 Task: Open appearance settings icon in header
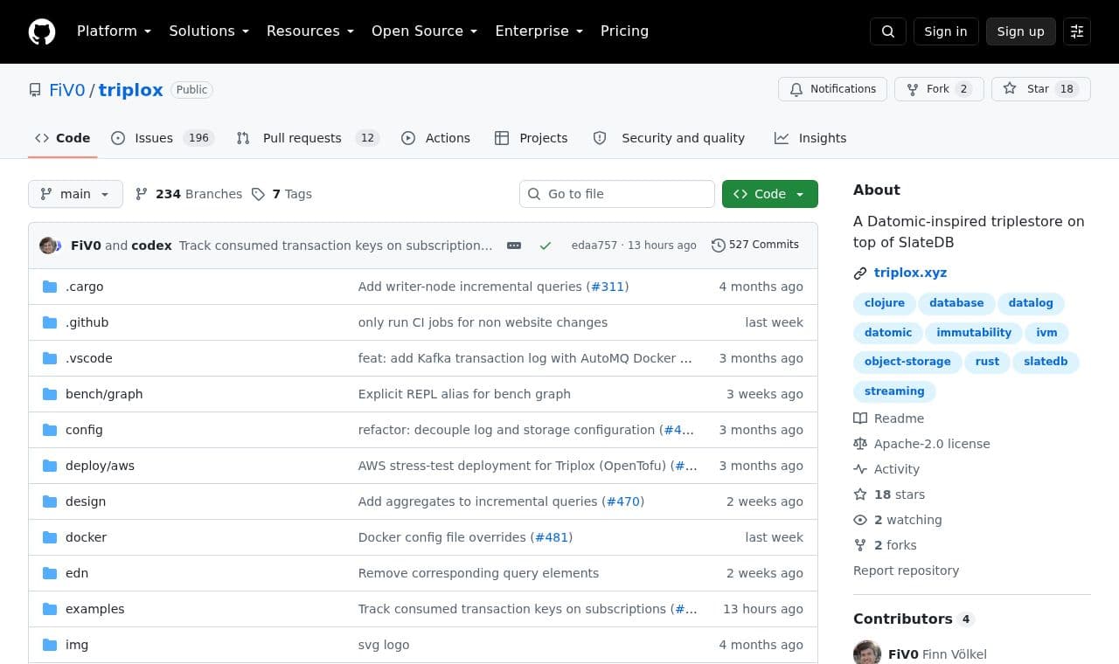click(1077, 31)
